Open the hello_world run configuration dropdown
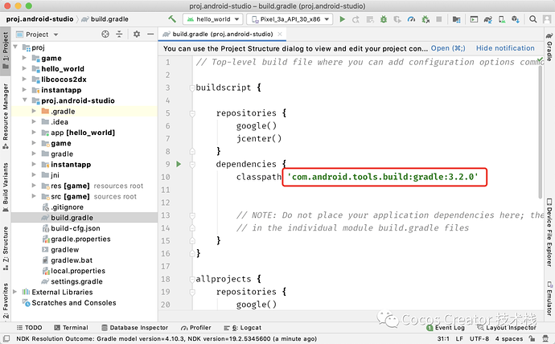Image resolution: width=555 pixels, height=344 pixels. click(212, 19)
